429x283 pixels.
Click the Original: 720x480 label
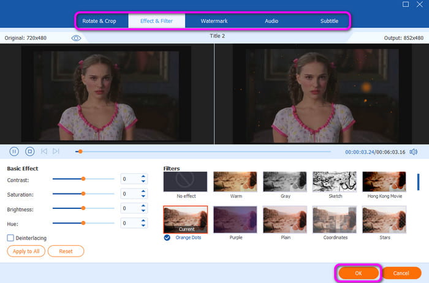click(26, 38)
